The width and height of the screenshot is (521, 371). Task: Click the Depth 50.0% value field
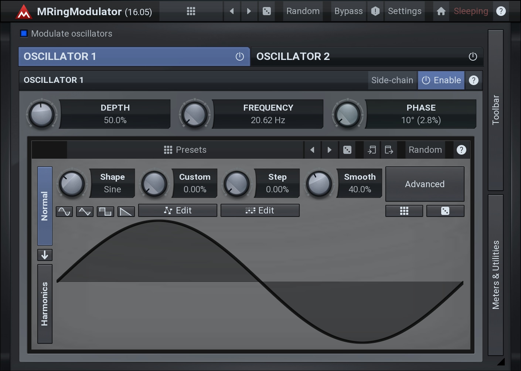coord(115,114)
